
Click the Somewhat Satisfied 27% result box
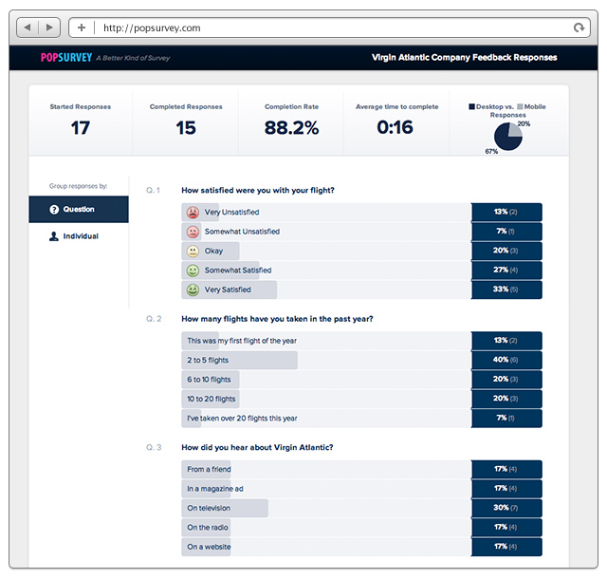(x=506, y=271)
